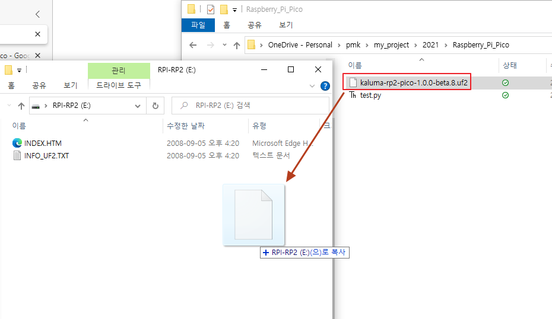This screenshot has height=319, width=552.
Task: Click properties quick access icon in Raspberry_Pi_Pico title bar
Action: click(x=211, y=9)
